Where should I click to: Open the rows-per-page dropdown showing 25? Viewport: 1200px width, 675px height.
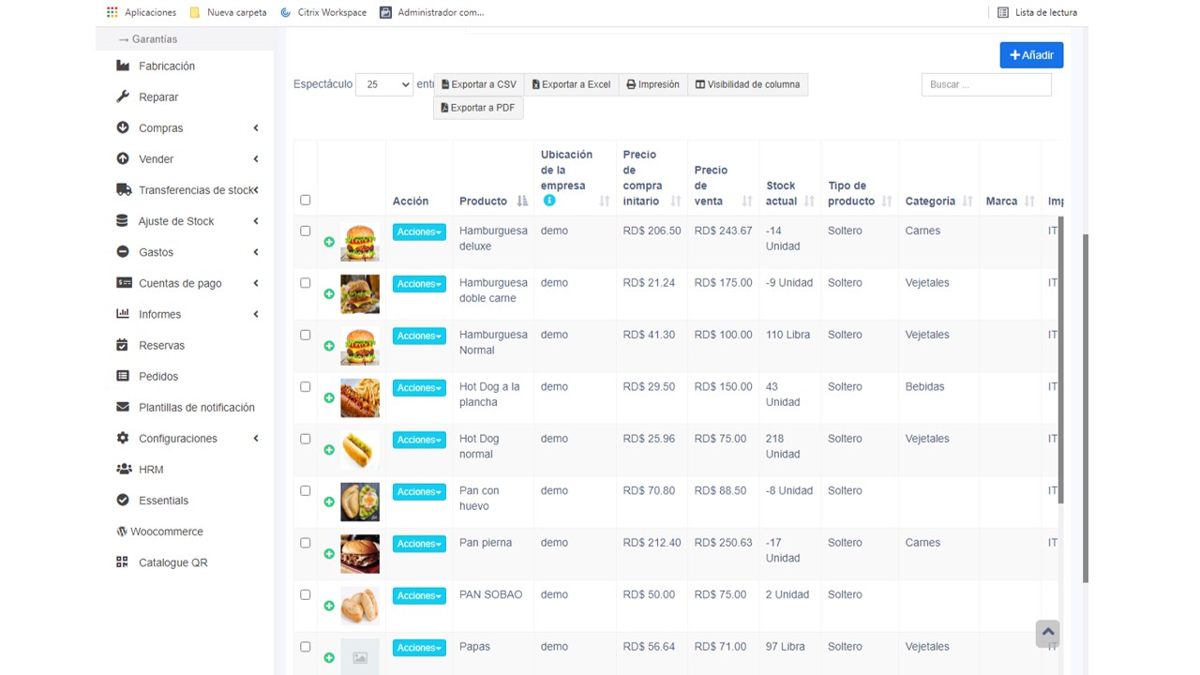click(x=384, y=84)
